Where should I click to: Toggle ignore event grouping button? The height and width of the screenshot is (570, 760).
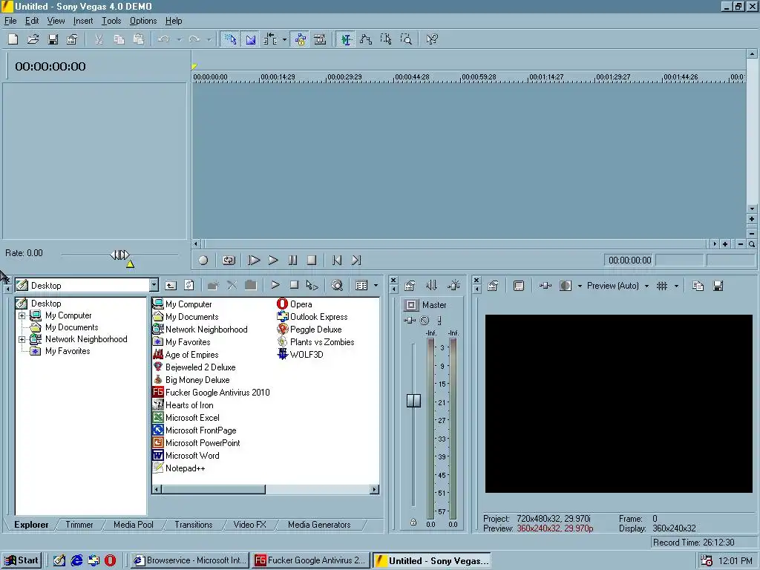click(x=320, y=39)
